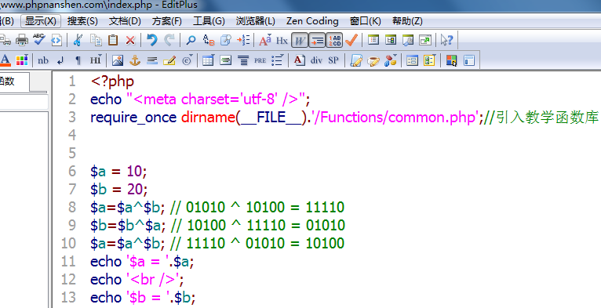Open the table insert dropdown

point(208,60)
